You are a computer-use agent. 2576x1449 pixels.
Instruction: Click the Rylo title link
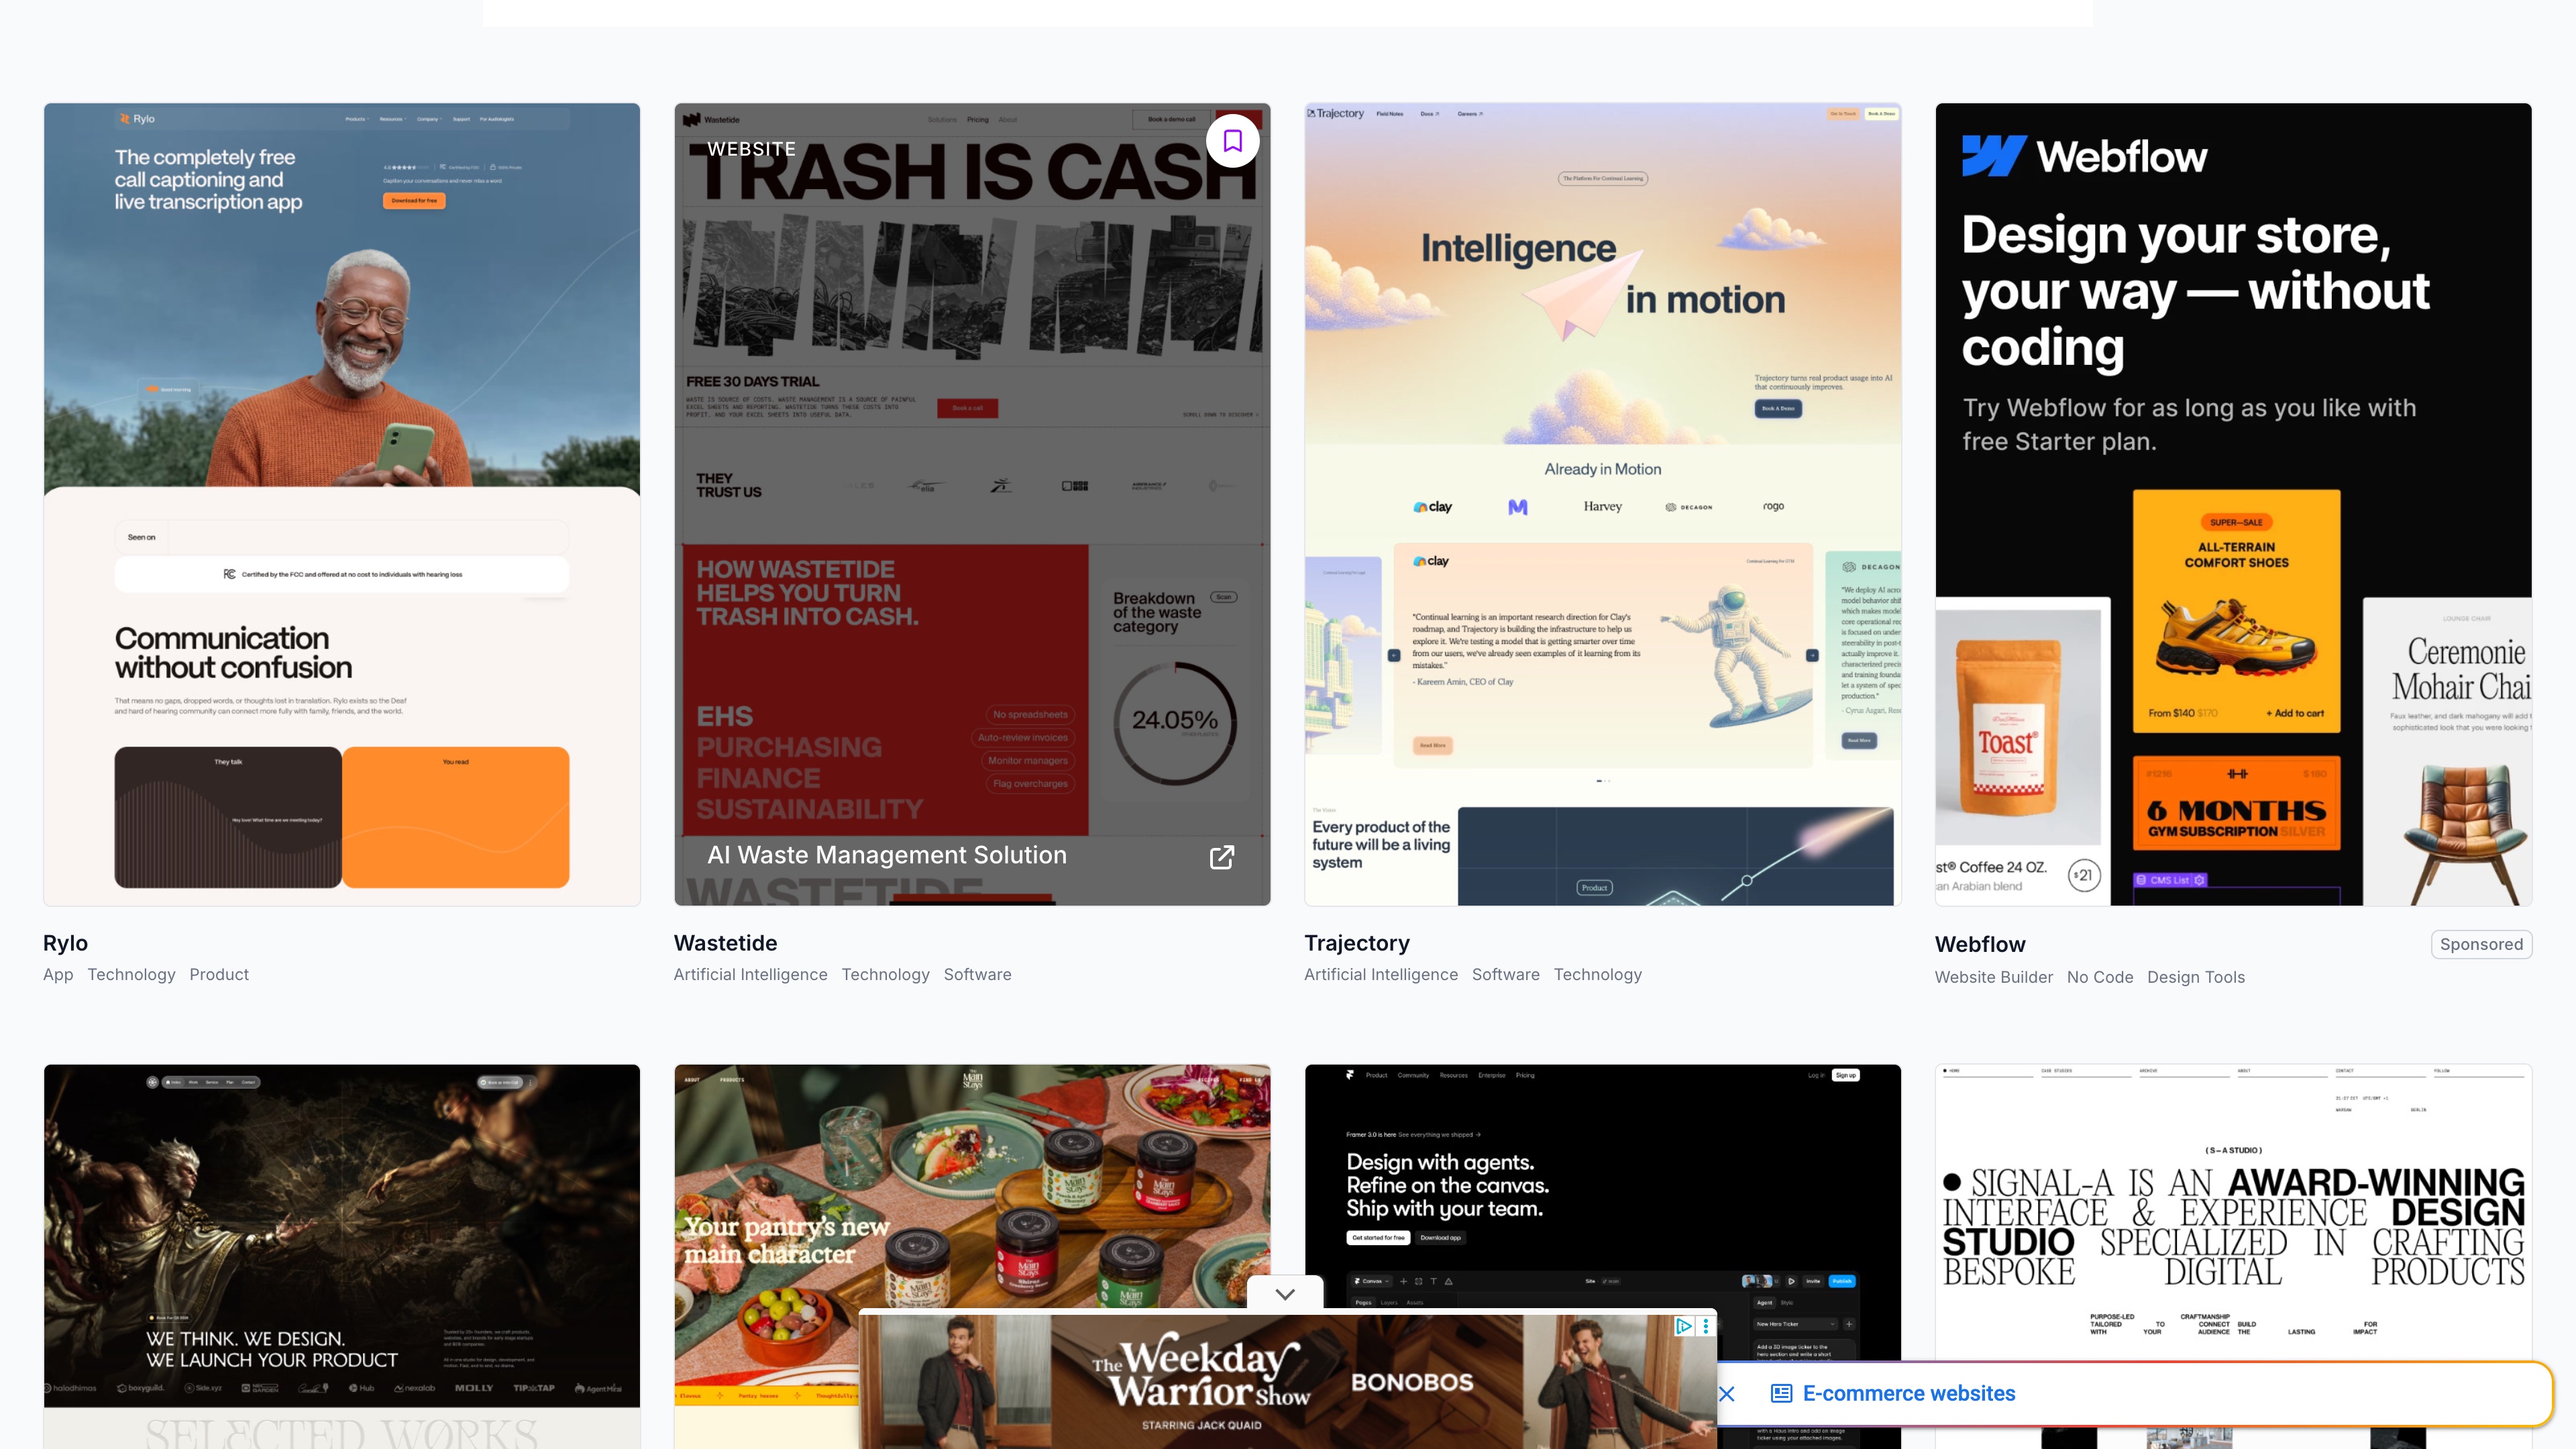point(65,943)
